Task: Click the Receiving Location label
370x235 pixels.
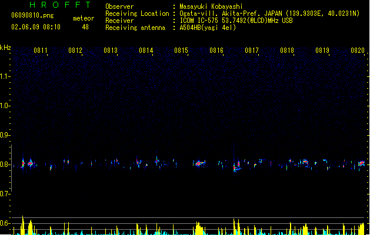Action: [137, 14]
